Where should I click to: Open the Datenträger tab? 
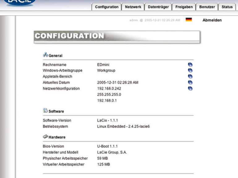click(x=158, y=7)
